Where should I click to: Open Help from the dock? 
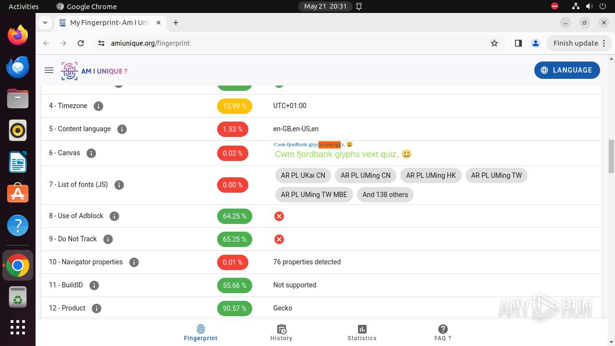point(18,225)
